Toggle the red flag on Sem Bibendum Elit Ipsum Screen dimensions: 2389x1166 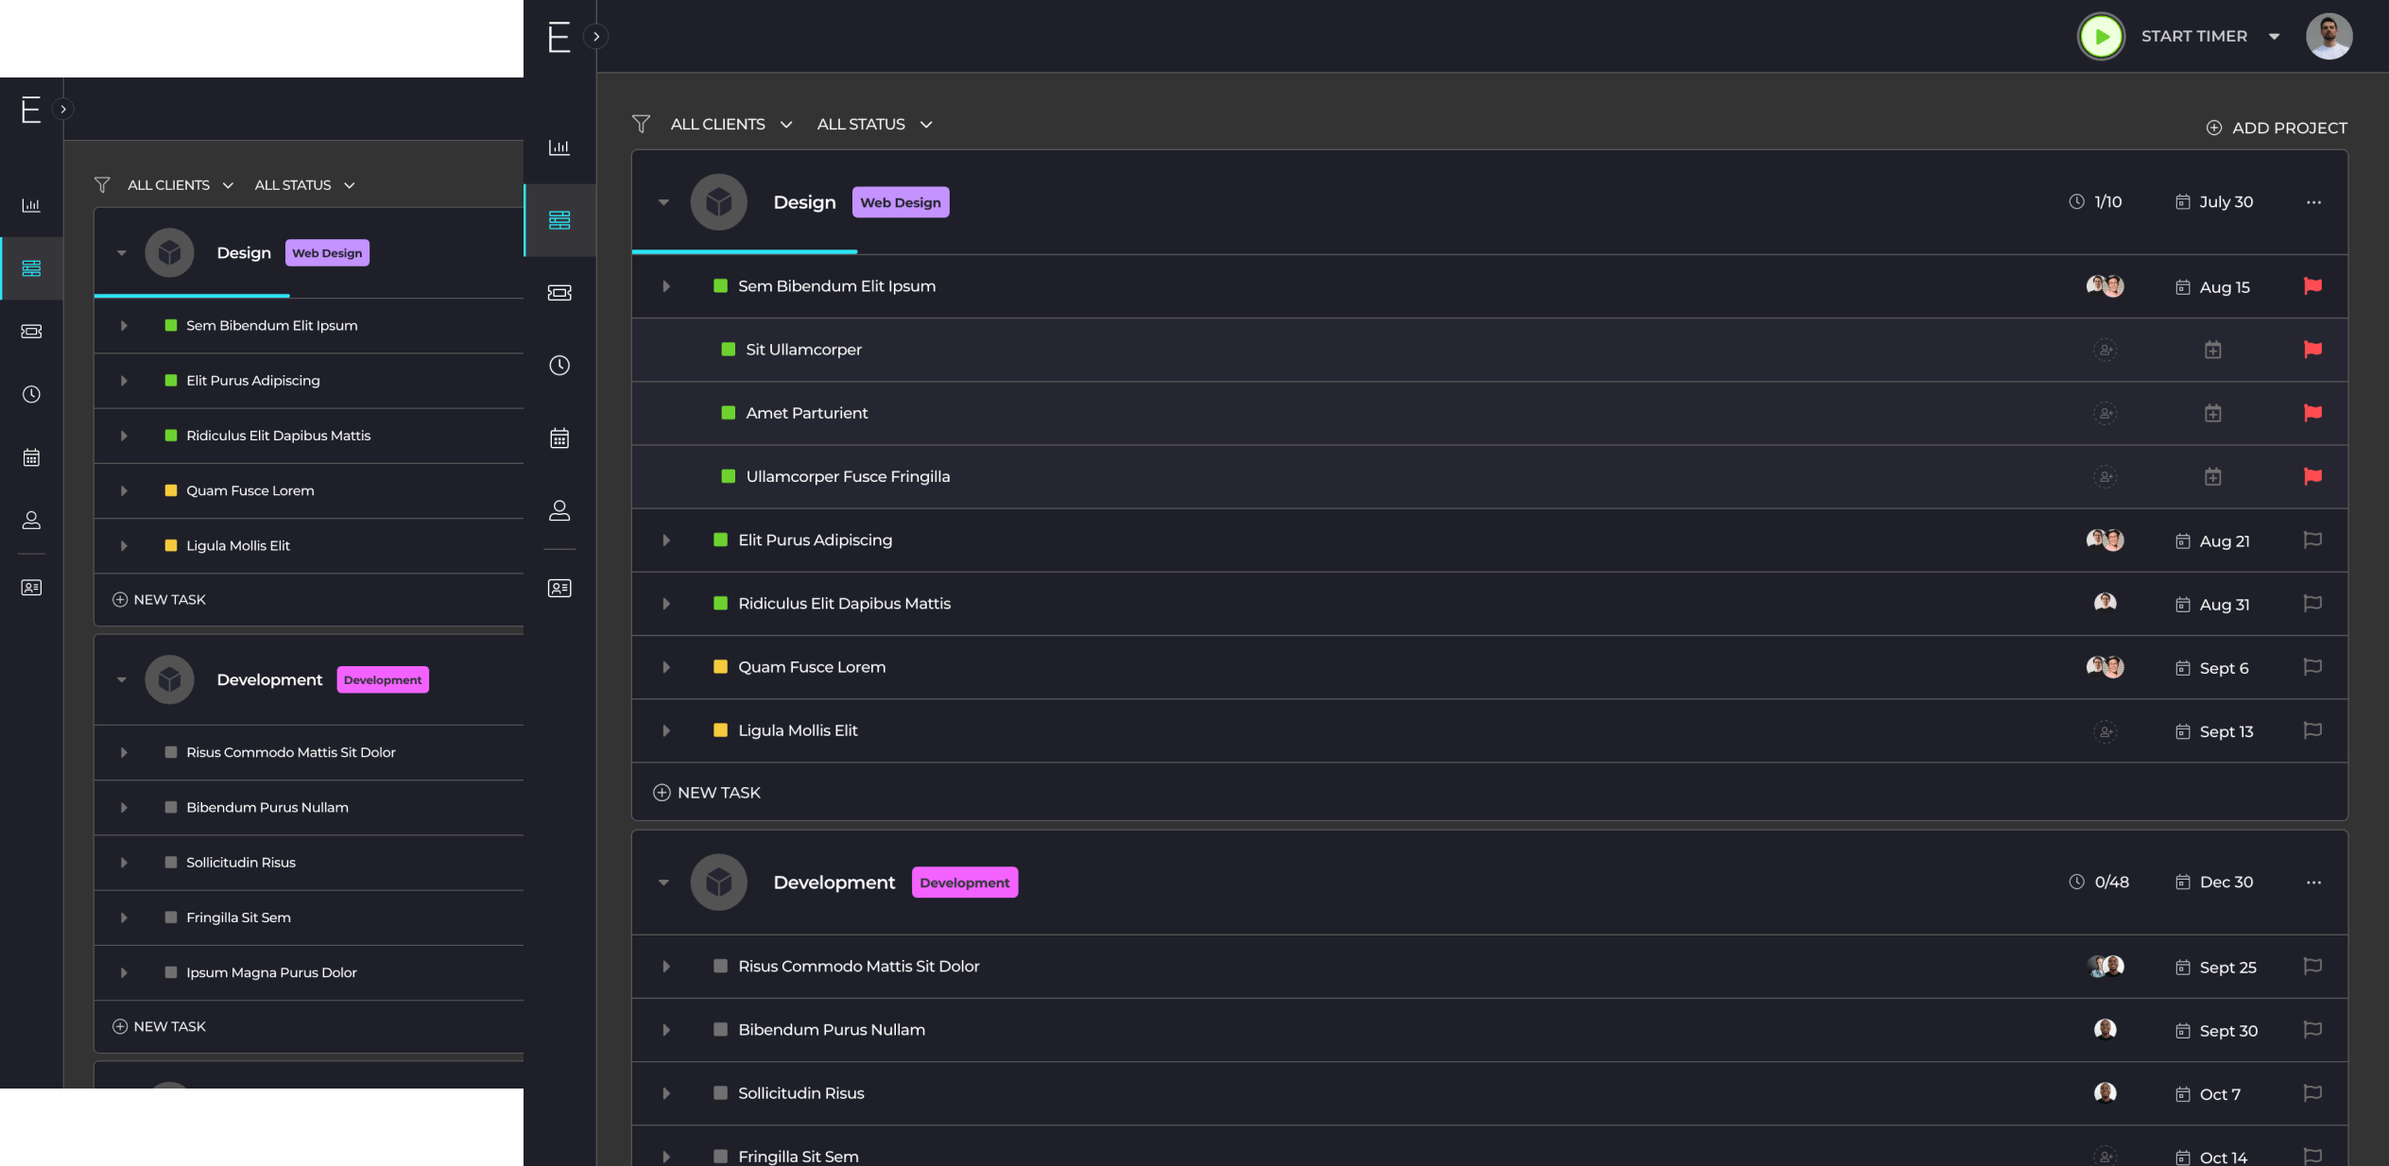2312,286
